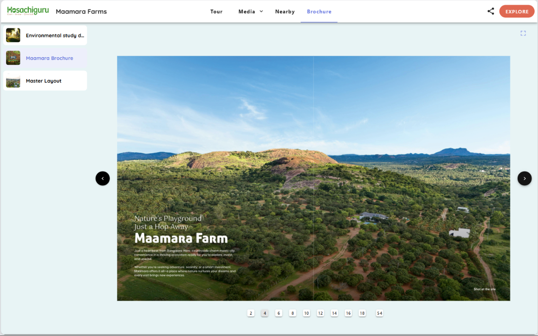Expand the Media dropdown chevron
This screenshot has width=538, height=336.
pos(261,11)
